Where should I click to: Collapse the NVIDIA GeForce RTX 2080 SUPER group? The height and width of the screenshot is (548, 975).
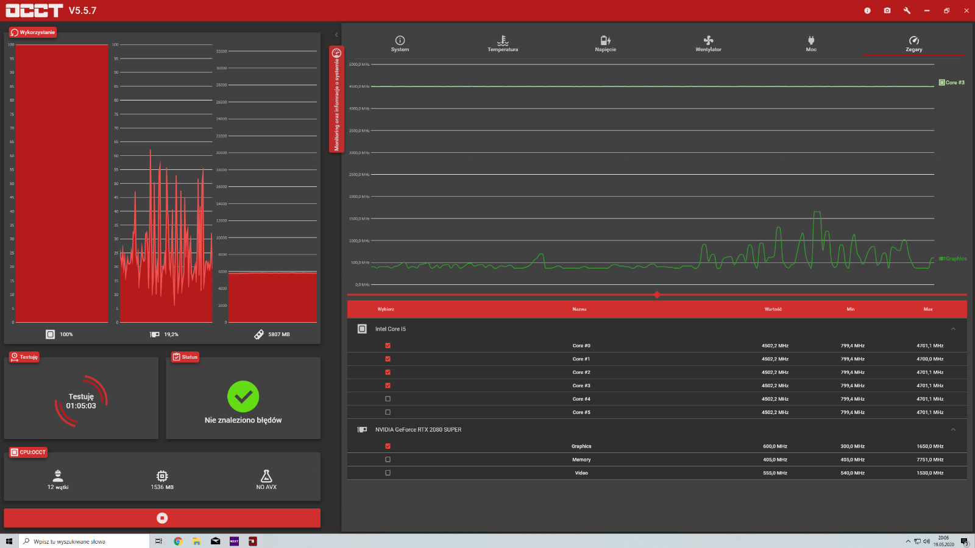(953, 430)
